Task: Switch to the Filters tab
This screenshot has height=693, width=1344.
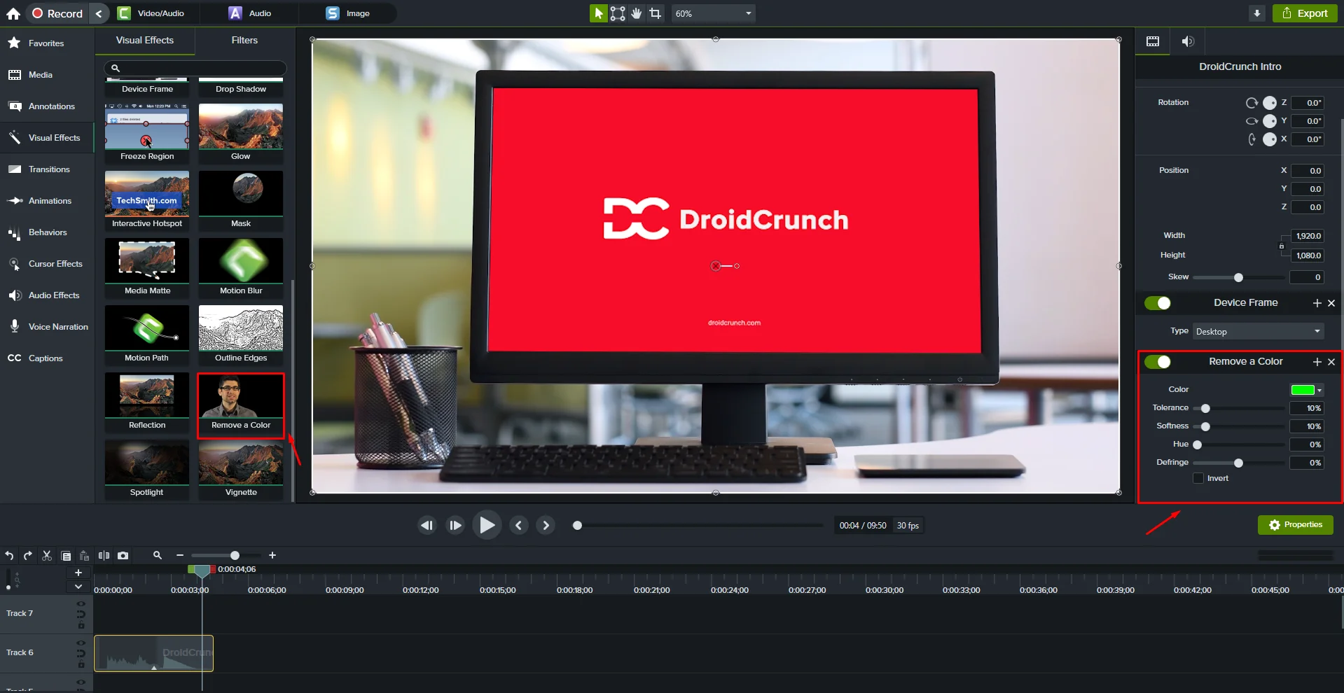Action: pos(244,41)
